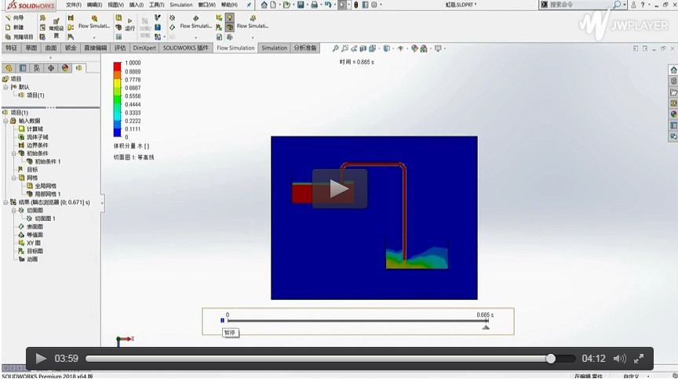Viewport: 678px width, 379px height.
Task: Collapse the 输入数据 tree node
Action: click(x=5, y=121)
